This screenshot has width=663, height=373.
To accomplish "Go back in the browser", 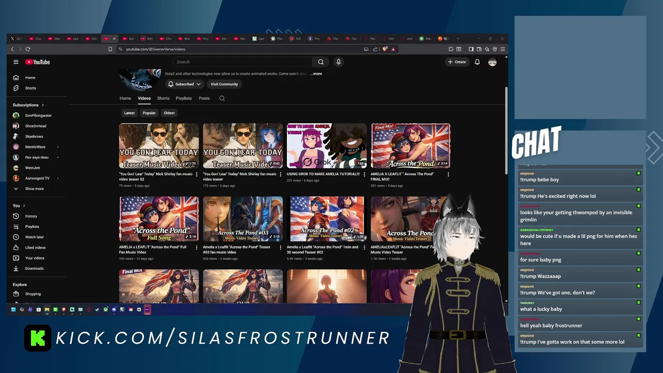I will click(x=12, y=49).
